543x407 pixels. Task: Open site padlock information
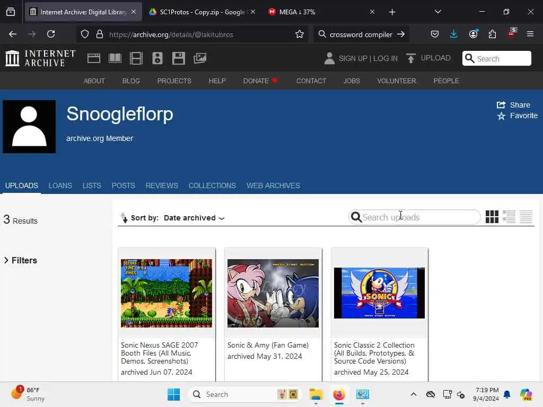(100, 34)
